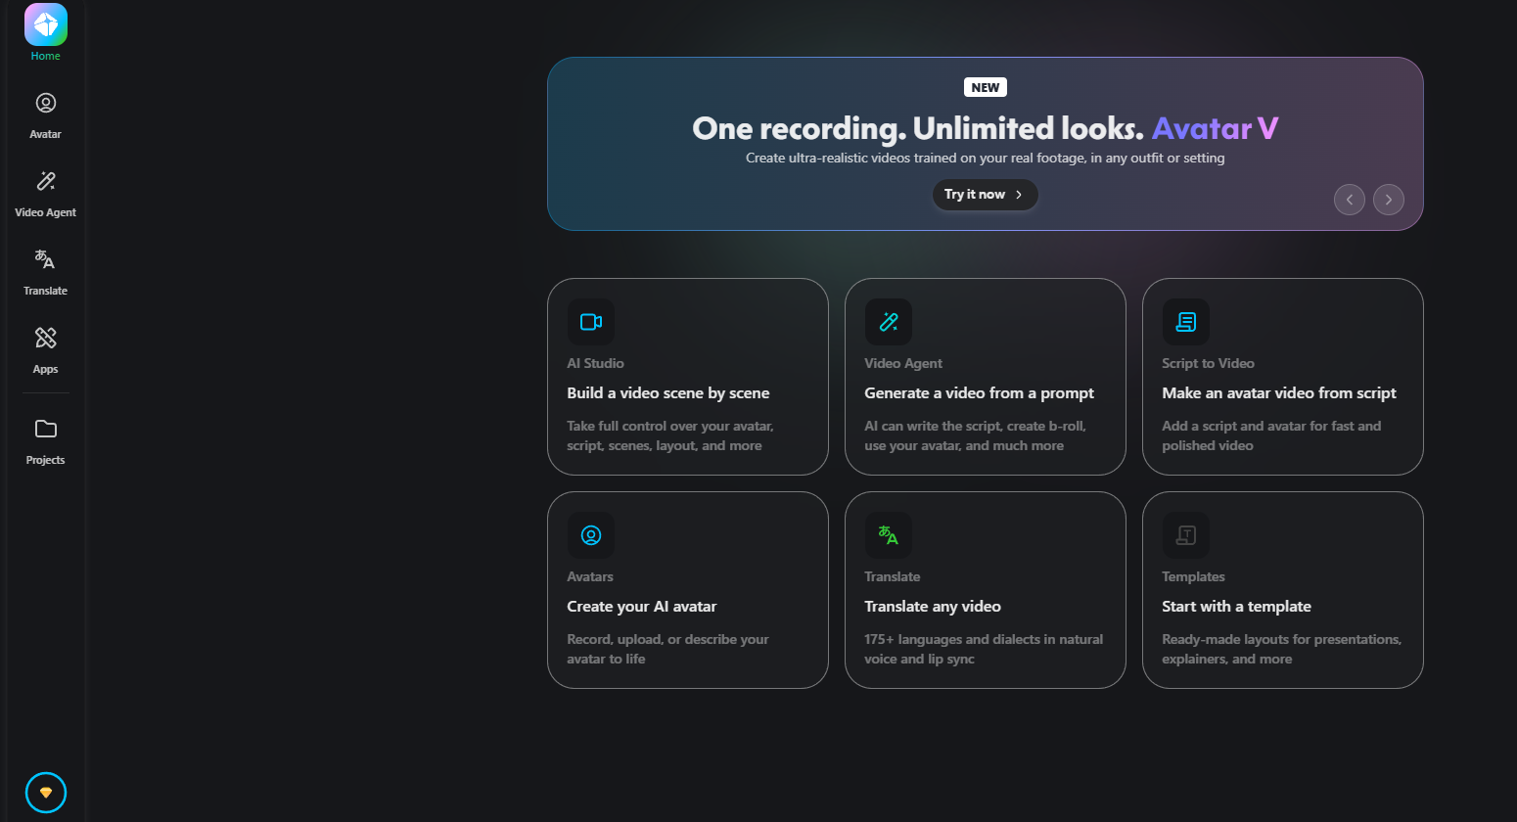Open the 'Create your AI avatar' card

(688, 590)
